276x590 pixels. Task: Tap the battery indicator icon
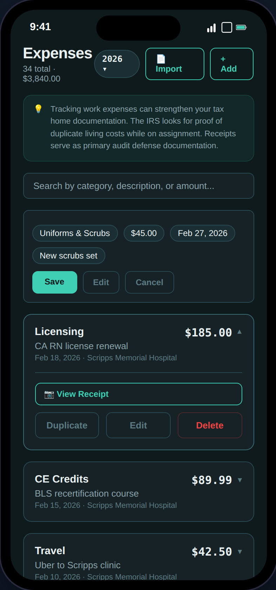[x=241, y=27]
